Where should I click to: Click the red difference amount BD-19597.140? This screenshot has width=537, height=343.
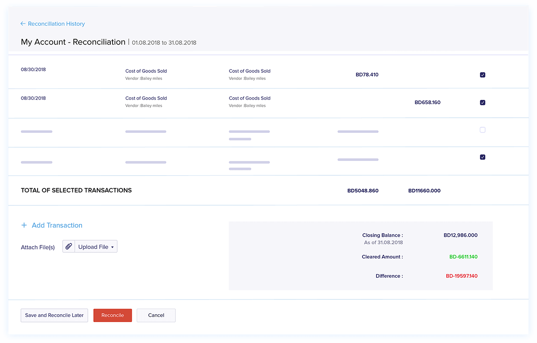(x=462, y=276)
